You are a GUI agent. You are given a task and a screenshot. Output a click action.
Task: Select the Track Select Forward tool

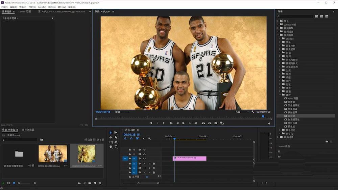pos(116,133)
